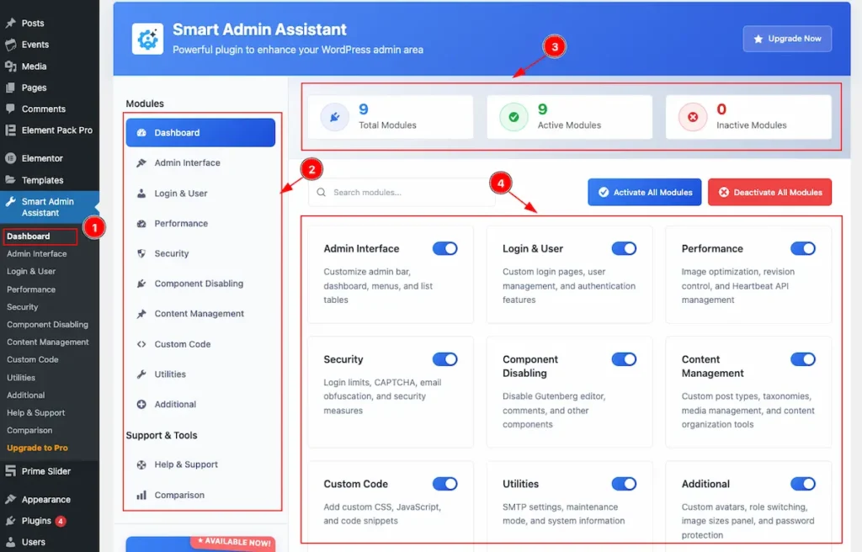Click the red X icon for Inactive Modules
The image size is (862, 552).
tap(693, 117)
